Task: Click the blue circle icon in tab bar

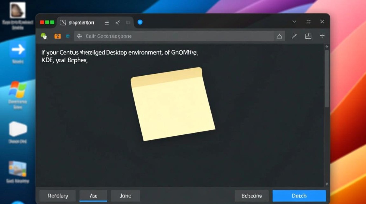Action: pyautogui.click(x=140, y=22)
